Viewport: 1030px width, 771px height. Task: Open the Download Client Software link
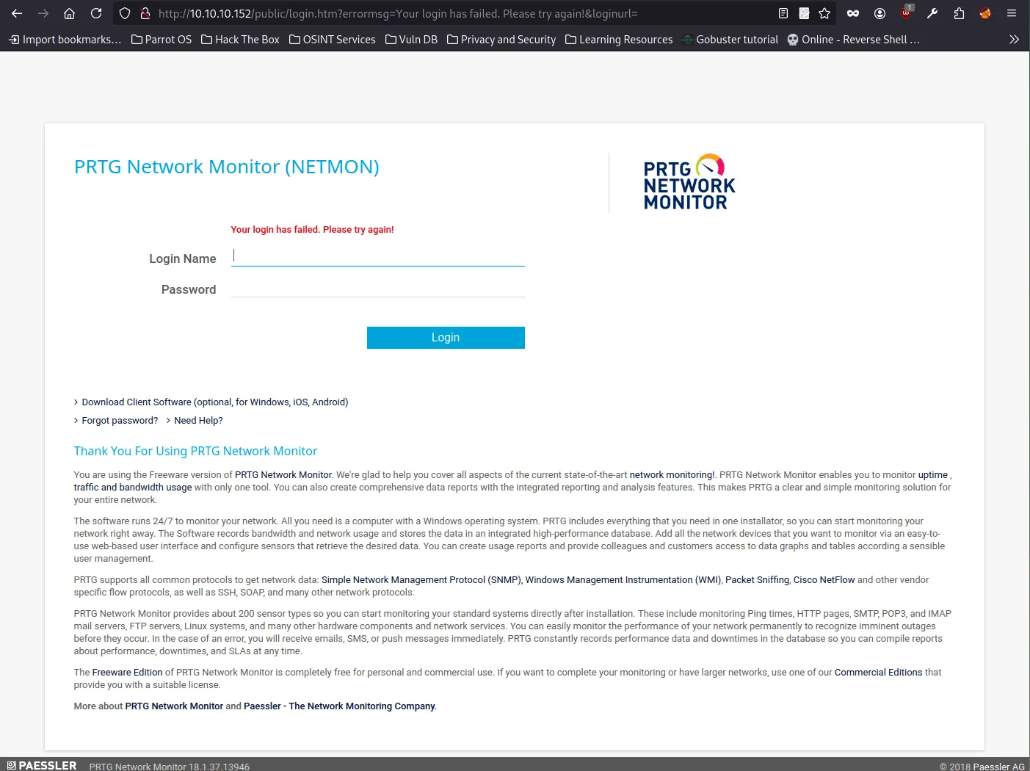pos(214,402)
